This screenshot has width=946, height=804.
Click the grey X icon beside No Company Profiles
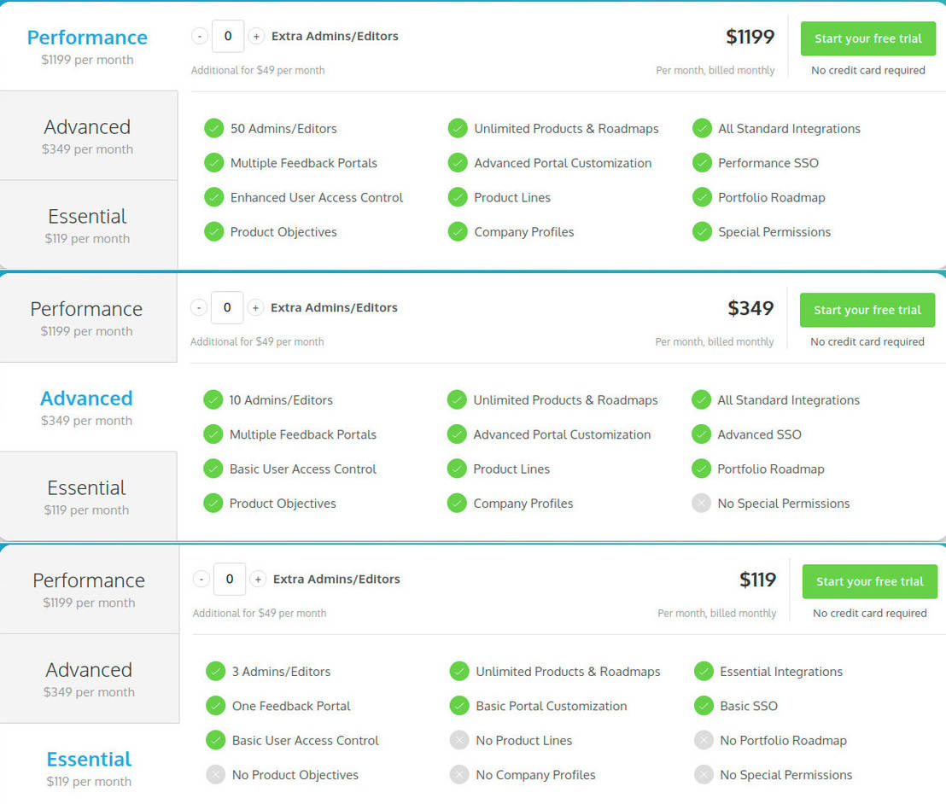point(459,774)
